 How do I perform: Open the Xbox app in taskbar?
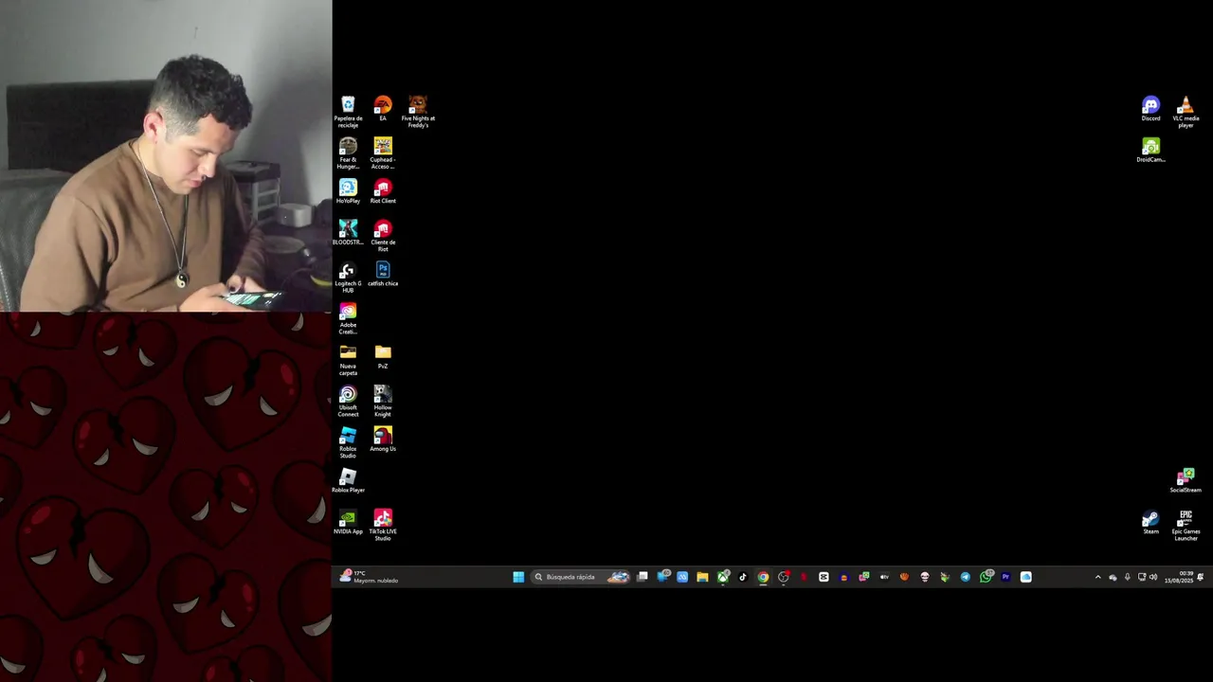(x=723, y=577)
